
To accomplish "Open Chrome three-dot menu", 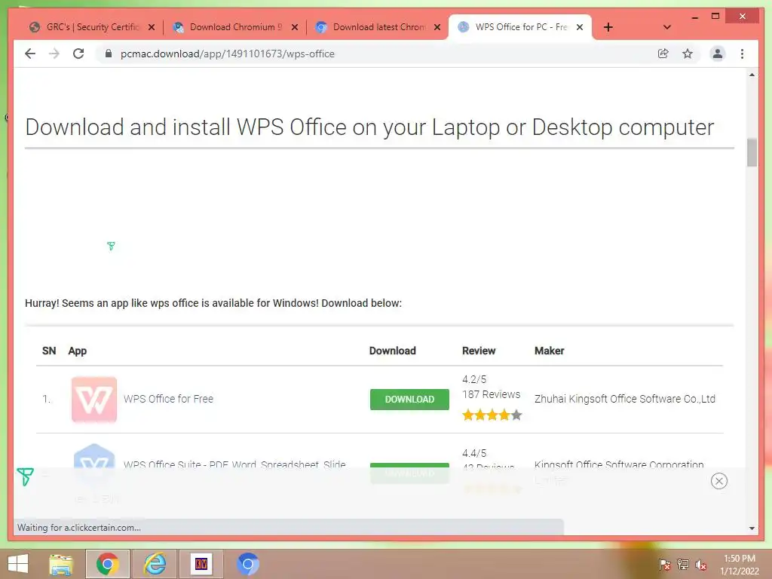I will tap(742, 54).
